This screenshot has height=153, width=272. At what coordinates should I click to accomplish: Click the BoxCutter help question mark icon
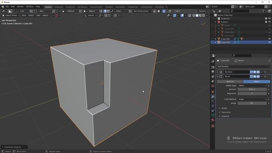coord(170,11)
